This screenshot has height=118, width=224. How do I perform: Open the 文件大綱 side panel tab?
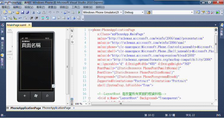2,45
